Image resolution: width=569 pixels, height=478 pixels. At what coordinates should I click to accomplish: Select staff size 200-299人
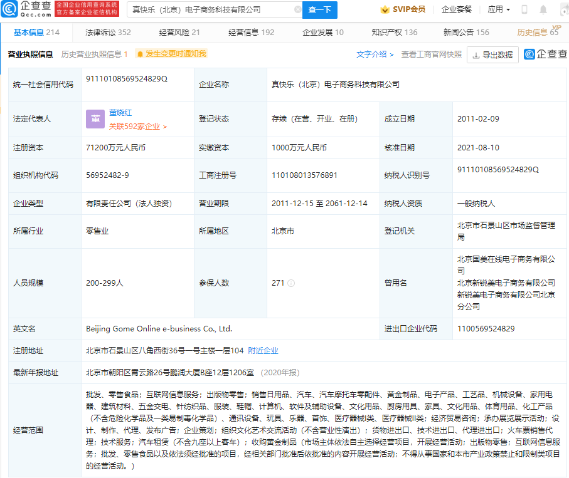[x=105, y=283]
